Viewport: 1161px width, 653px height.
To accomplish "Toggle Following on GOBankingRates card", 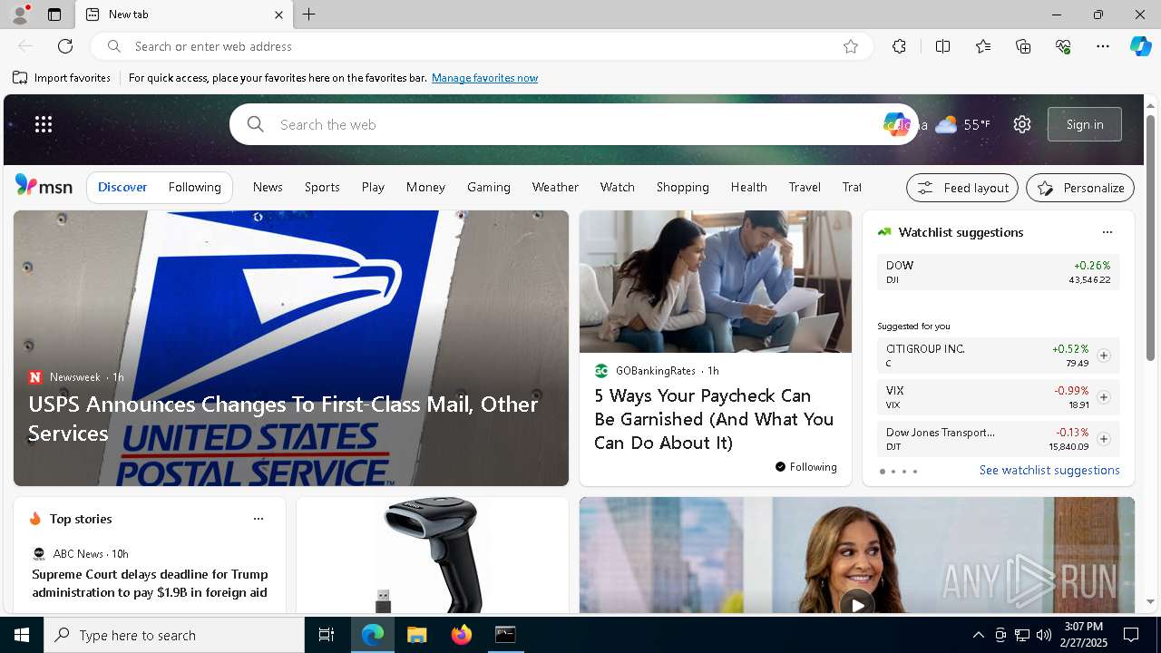I will (805, 467).
